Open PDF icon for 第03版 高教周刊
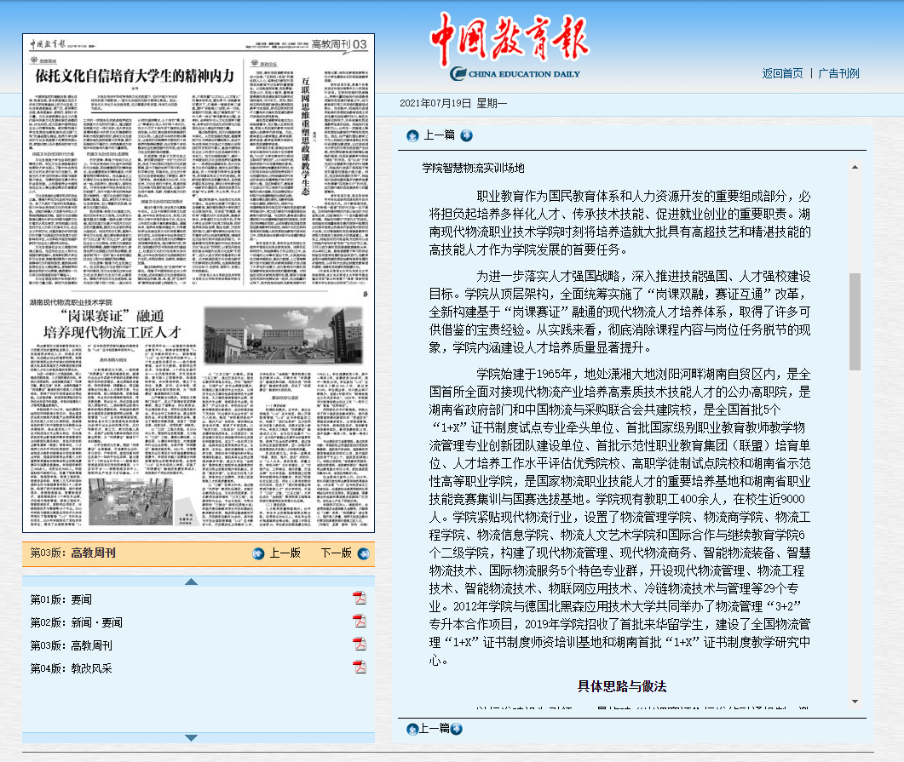The width and height of the screenshot is (904, 762). [x=360, y=645]
